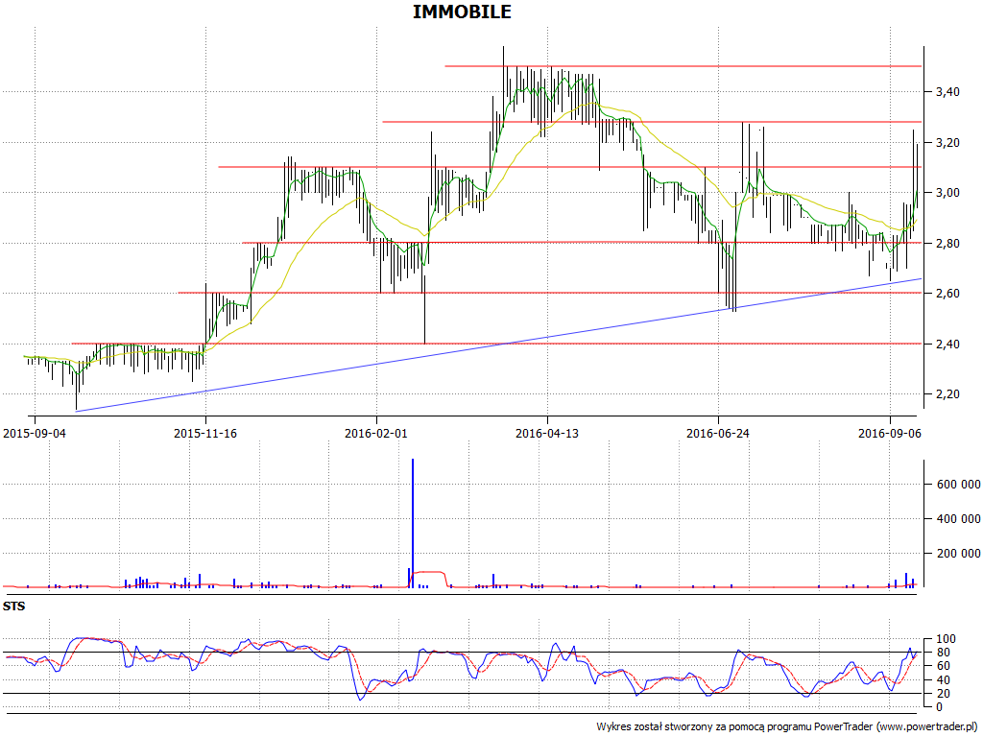Click the 200 000 volume axis label
The height and width of the screenshot is (737, 983).
(958, 553)
